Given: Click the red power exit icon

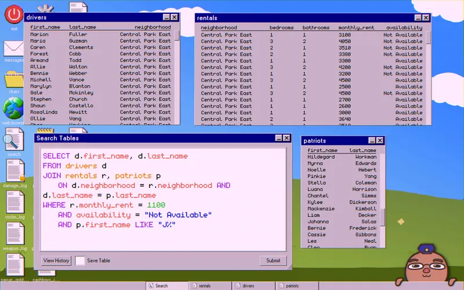Looking at the screenshot, I should click(13, 14).
